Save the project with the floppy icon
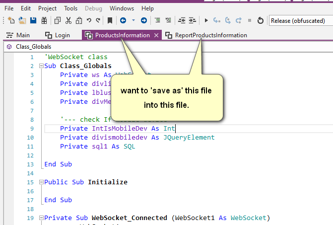 tap(33, 20)
